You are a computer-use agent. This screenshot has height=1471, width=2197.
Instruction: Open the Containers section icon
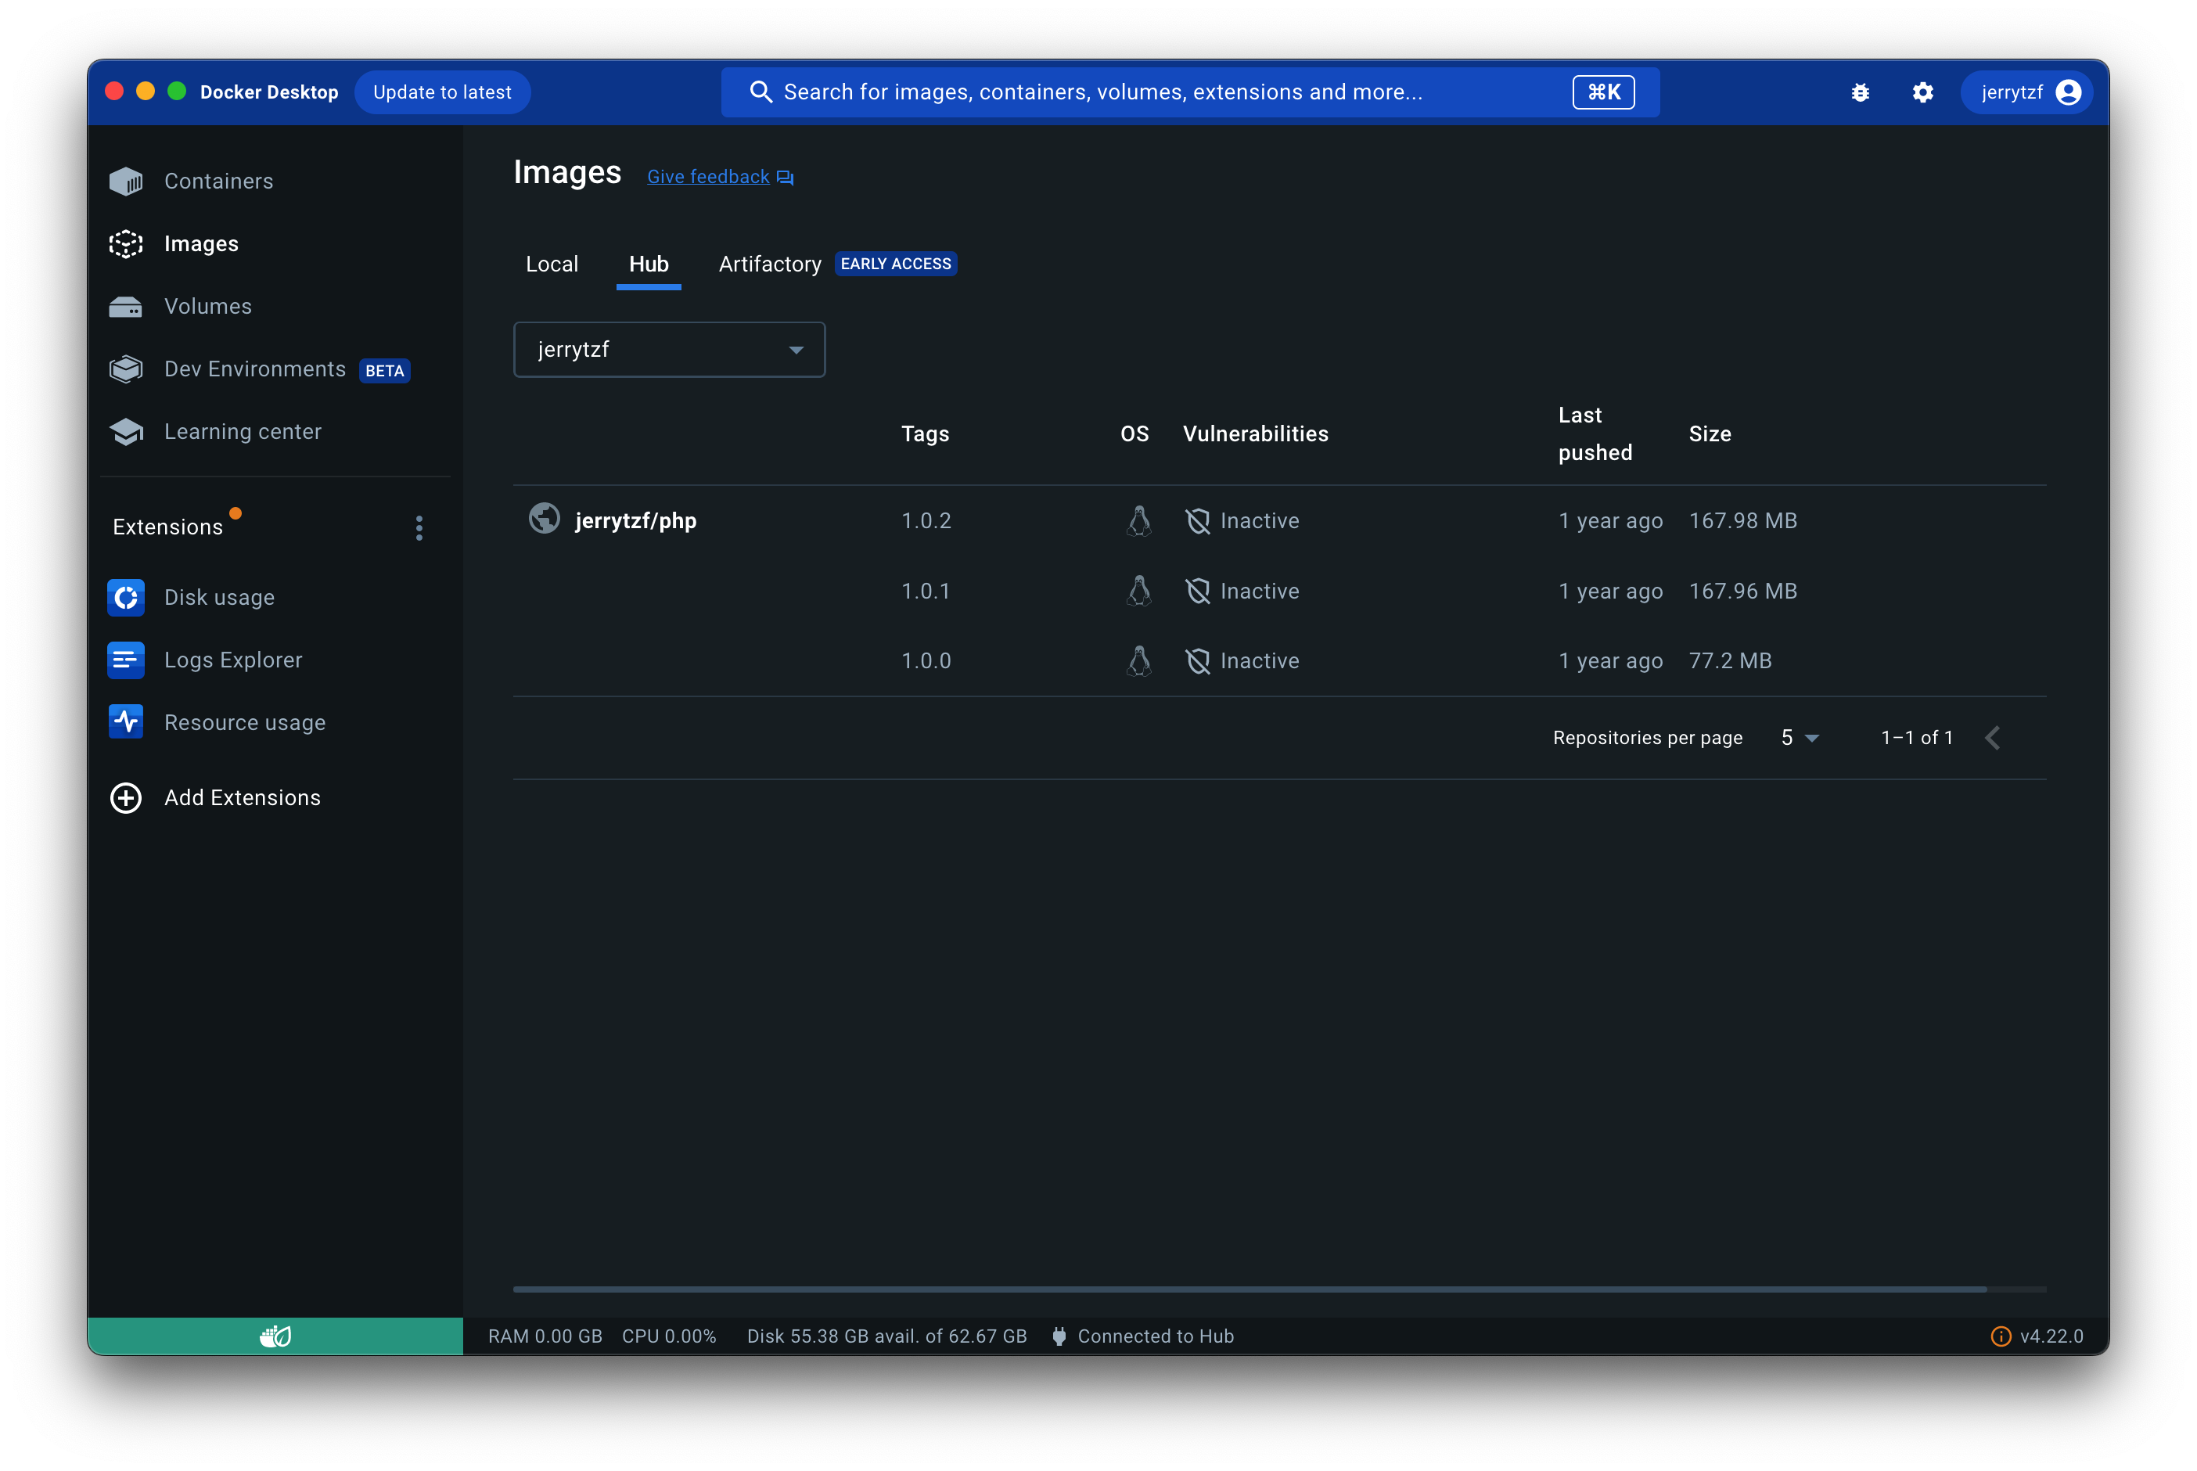tap(126, 181)
